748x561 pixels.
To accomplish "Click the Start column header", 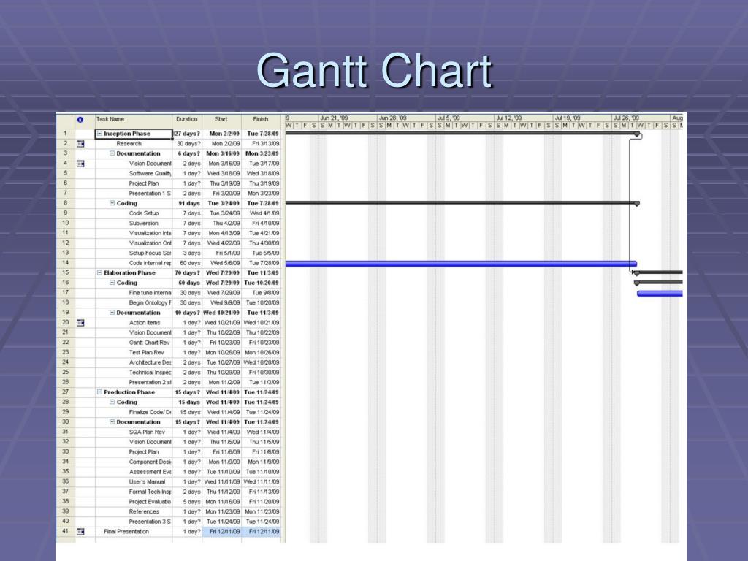I will point(221,121).
